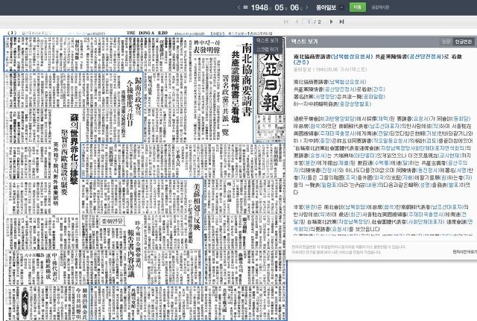Click the 동아일보 1948.05.06 byline text
This screenshot has width=477, height=321.
click(330, 69)
